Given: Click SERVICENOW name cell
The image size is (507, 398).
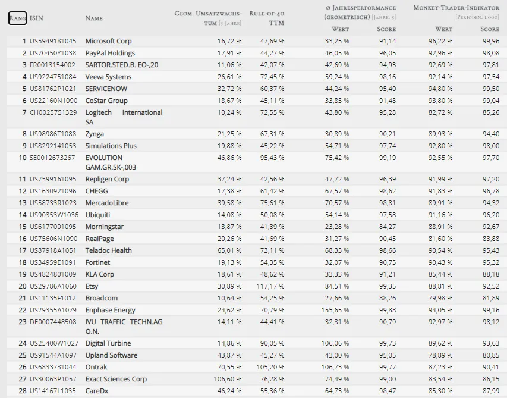Looking at the screenshot, I should tap(106, 89).
